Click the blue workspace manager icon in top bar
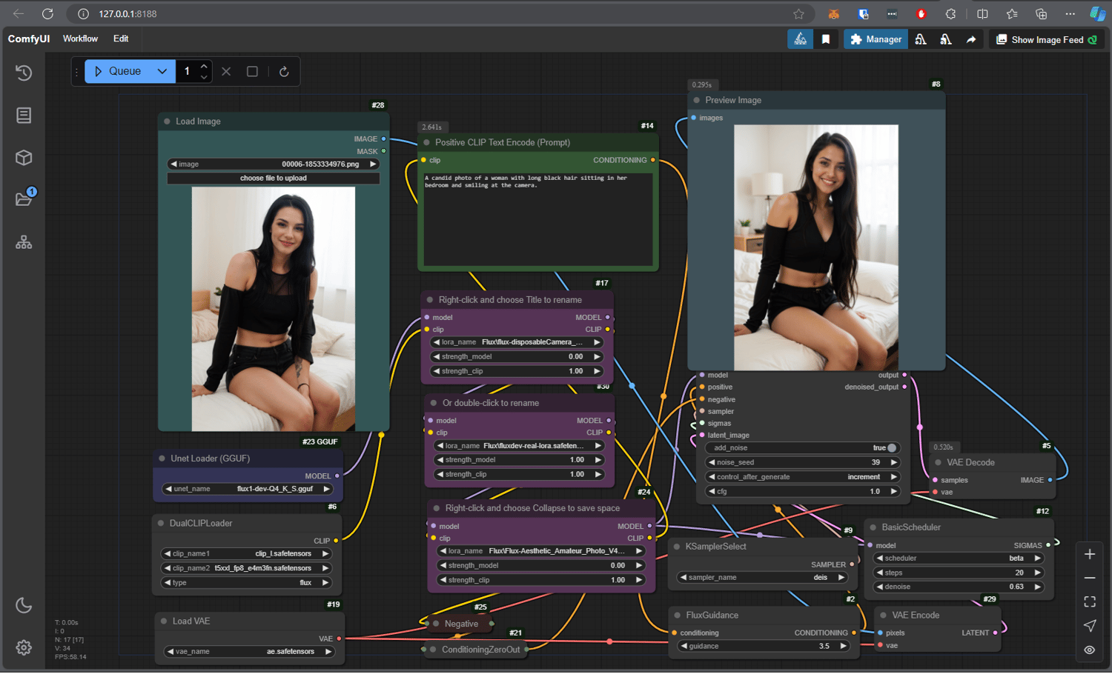The height and width of the screenshot is (677, 1112). 801,39
